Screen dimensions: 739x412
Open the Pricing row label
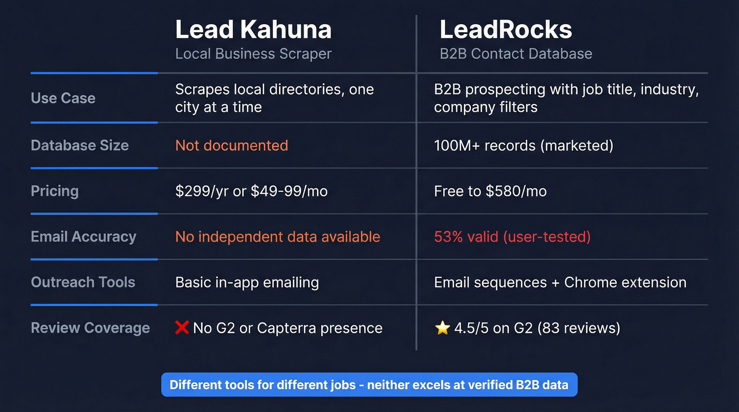coord(54,191)
